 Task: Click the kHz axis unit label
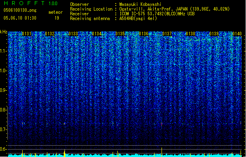[x=4, y=32]
